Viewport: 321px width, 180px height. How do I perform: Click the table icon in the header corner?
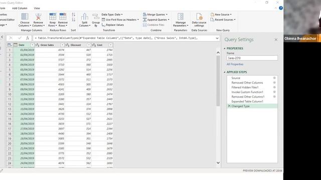10,45
